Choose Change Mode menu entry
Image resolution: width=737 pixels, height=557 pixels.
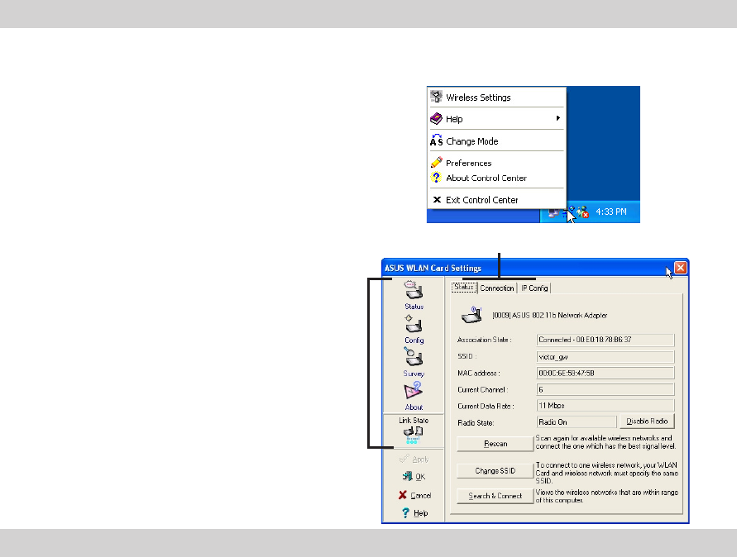click(x=495, y=140)
